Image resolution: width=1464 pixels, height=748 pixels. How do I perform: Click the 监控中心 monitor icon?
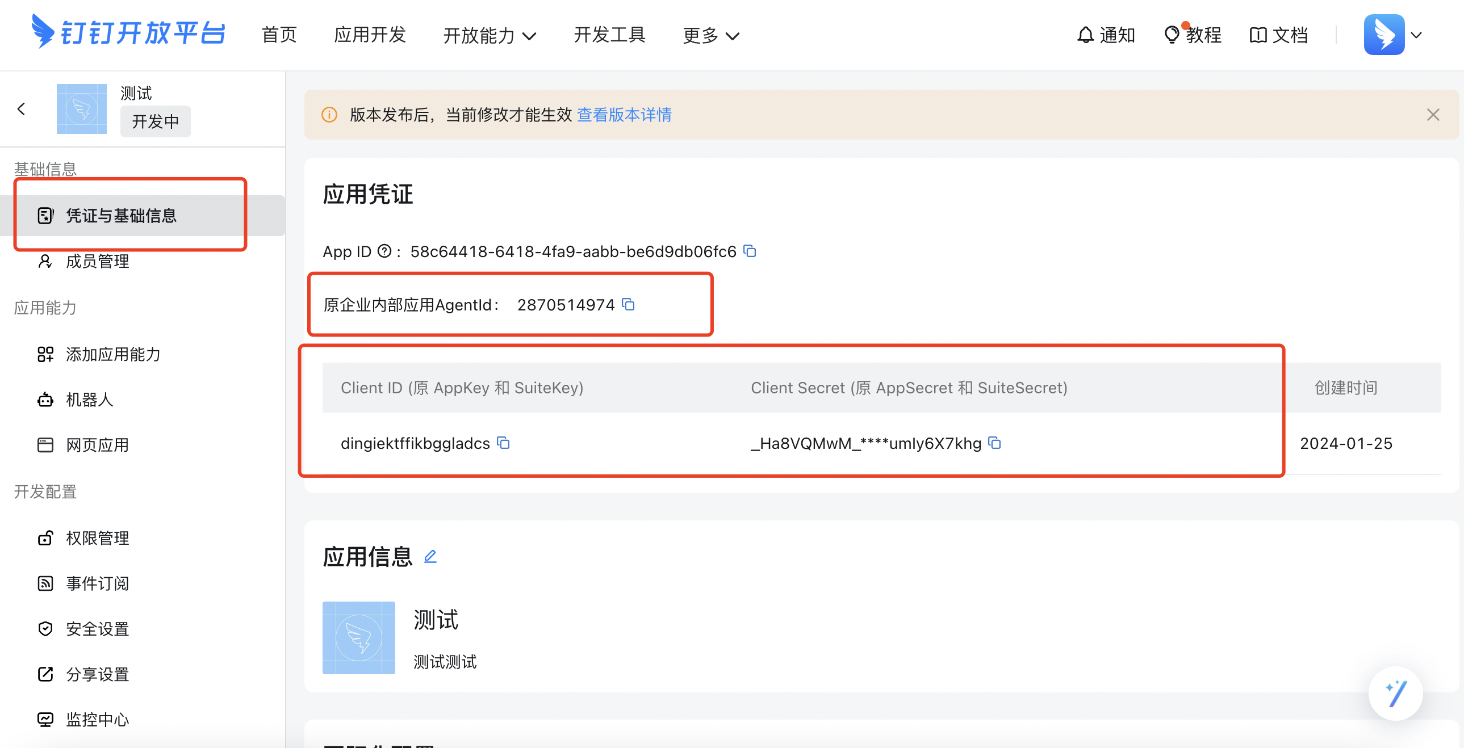tap(45, 720)
